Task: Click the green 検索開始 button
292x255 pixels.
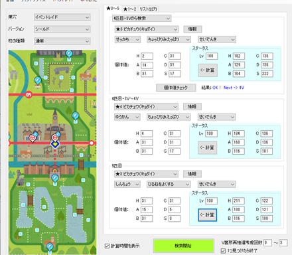Action: [183, 246]
